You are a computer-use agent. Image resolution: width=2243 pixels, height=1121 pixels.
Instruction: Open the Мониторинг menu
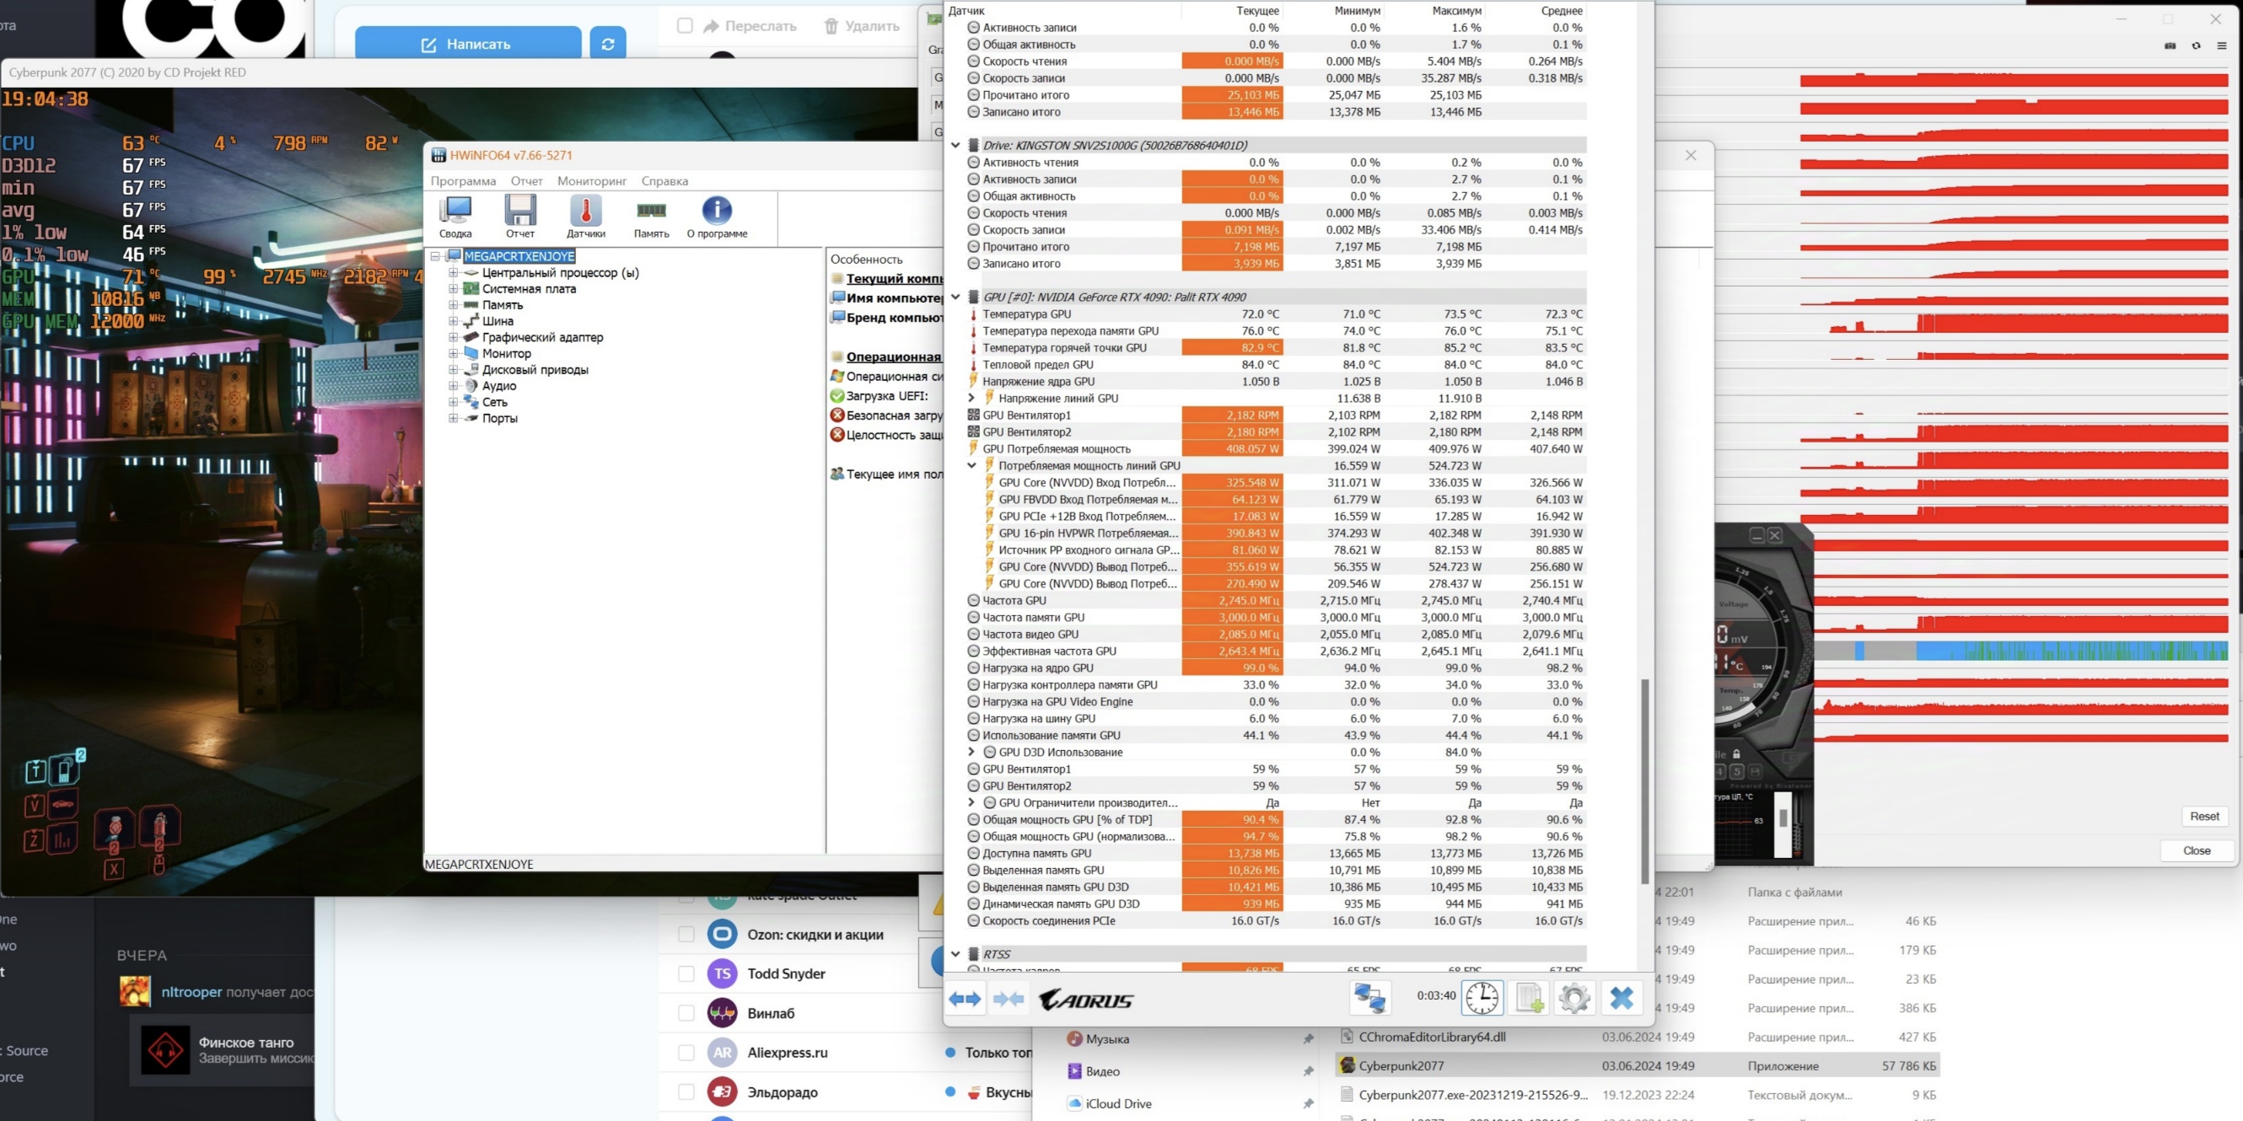[591, 181]
